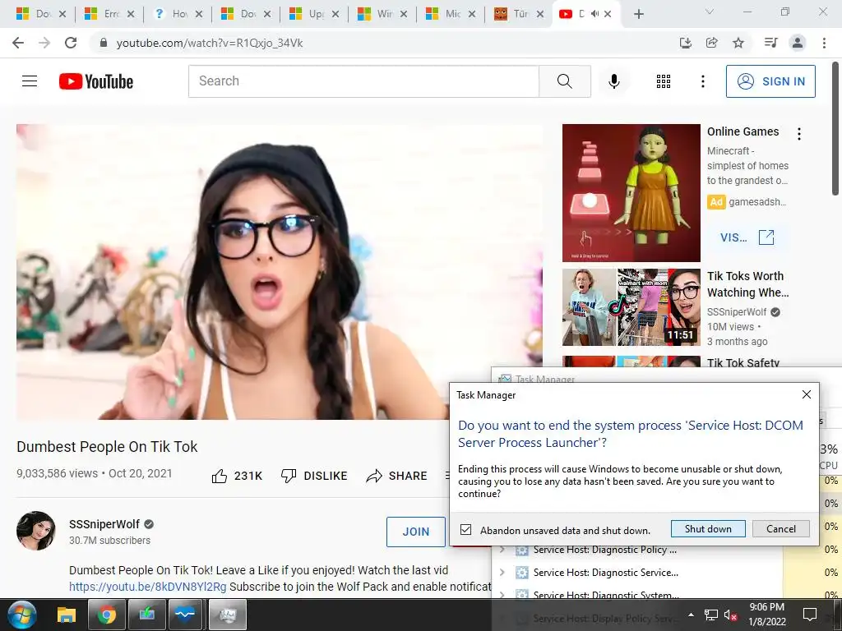
Task: Switch to the 'Ho' help tab
Action: [x=173, y=14]
